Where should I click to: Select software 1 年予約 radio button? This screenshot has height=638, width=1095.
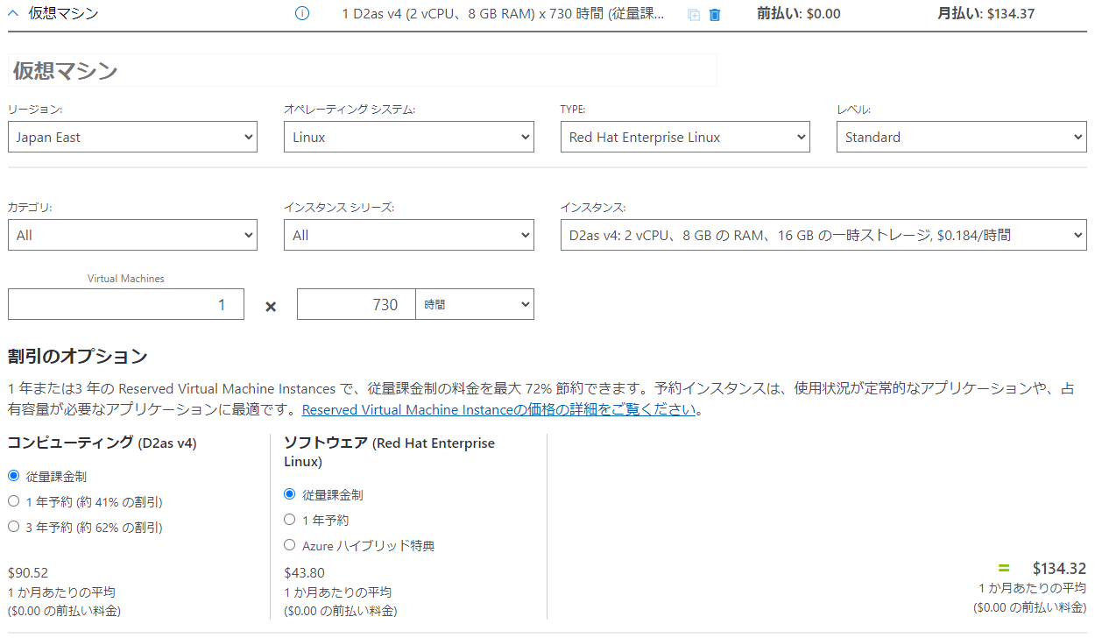click(290, 520)
